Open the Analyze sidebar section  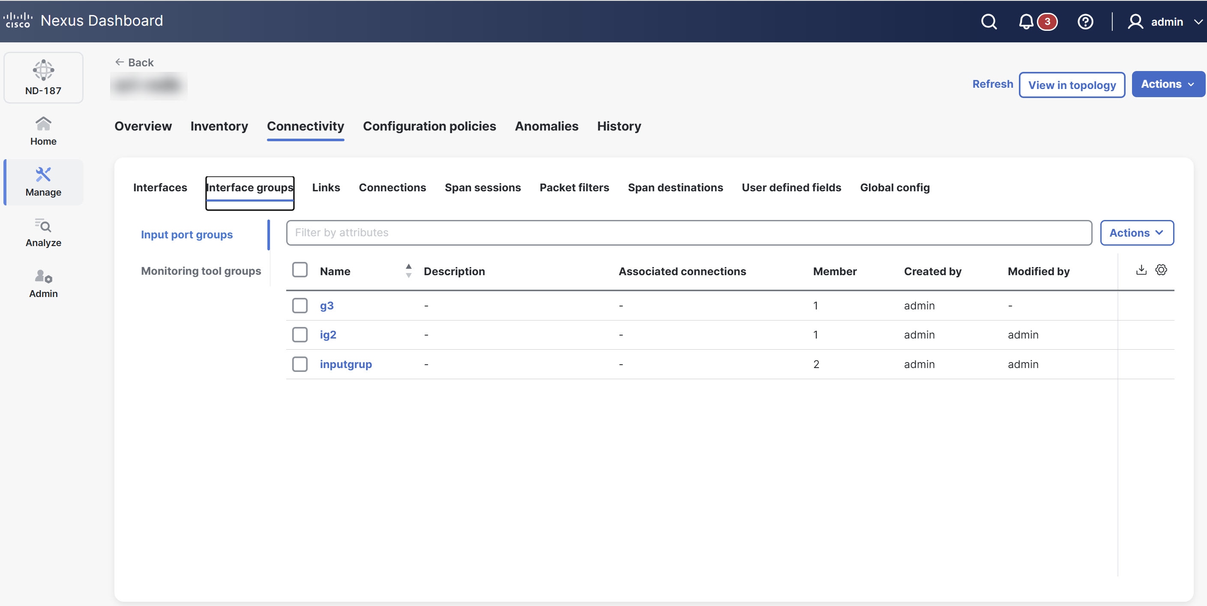tap(43, 232)
